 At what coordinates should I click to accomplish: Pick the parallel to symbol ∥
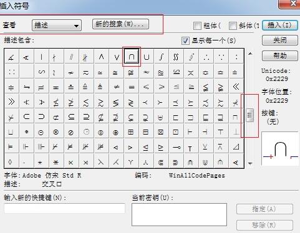click(71, 57)
